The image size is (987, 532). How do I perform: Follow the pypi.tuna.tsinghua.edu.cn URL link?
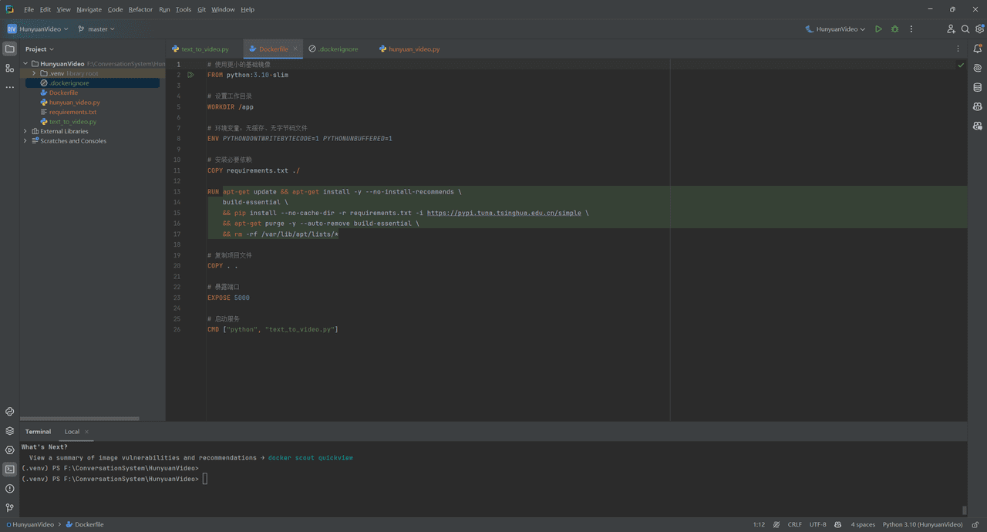[x=504, y=213]
